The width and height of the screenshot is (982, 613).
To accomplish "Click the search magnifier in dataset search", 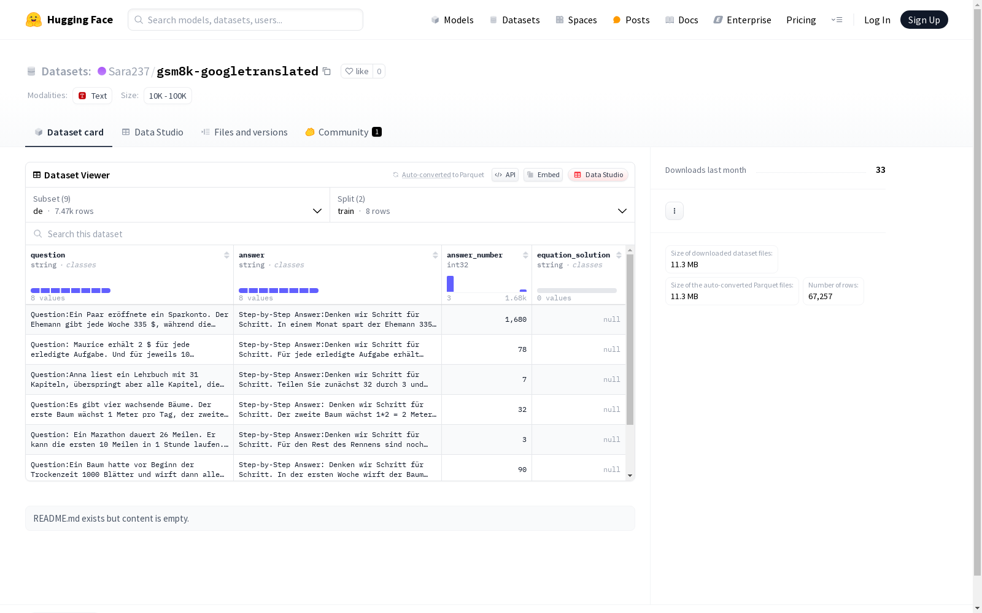I will (x=38, y=234).
